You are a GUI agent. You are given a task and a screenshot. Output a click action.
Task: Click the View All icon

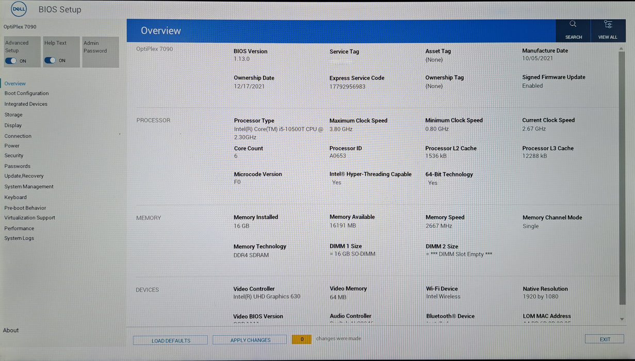coord(608,30)
